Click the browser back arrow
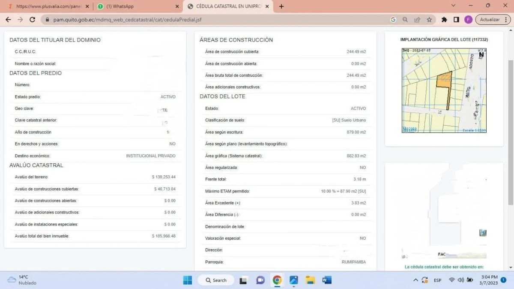514x289 pixels. (x=8, y=20)
